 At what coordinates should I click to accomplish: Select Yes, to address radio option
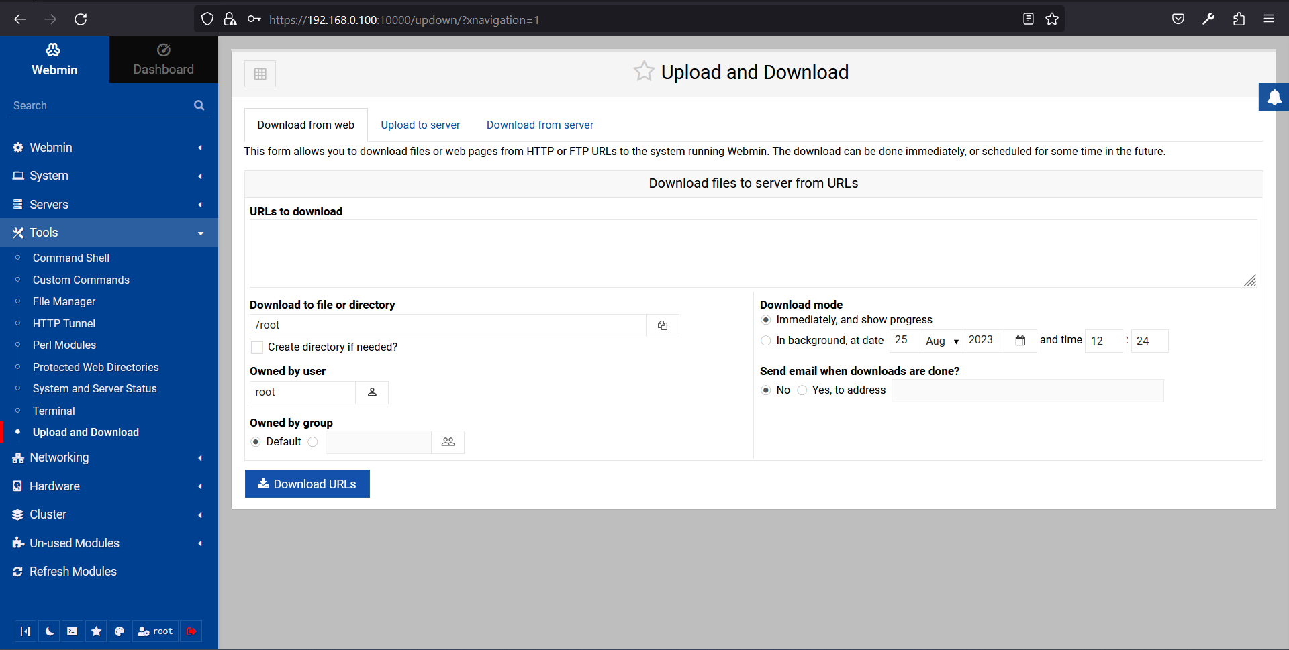click(x=802, y=390)
